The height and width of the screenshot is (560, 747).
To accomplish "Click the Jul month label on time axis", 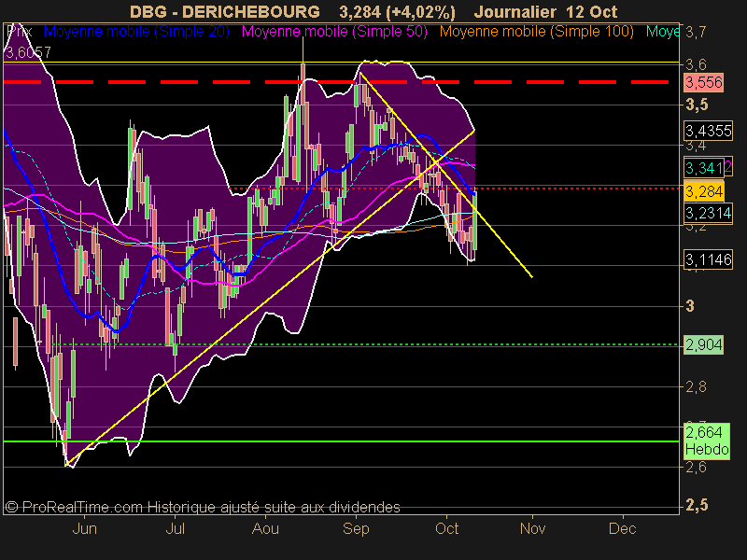I will coord(175,528).
